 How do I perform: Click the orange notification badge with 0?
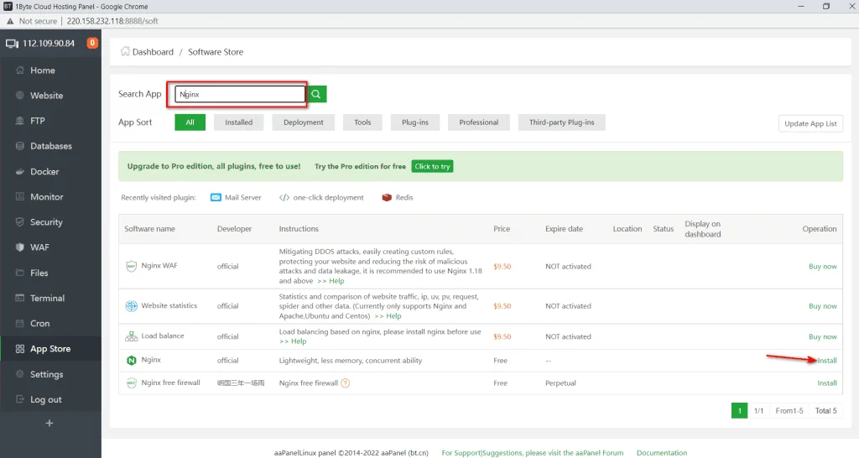tap(92, 43)
